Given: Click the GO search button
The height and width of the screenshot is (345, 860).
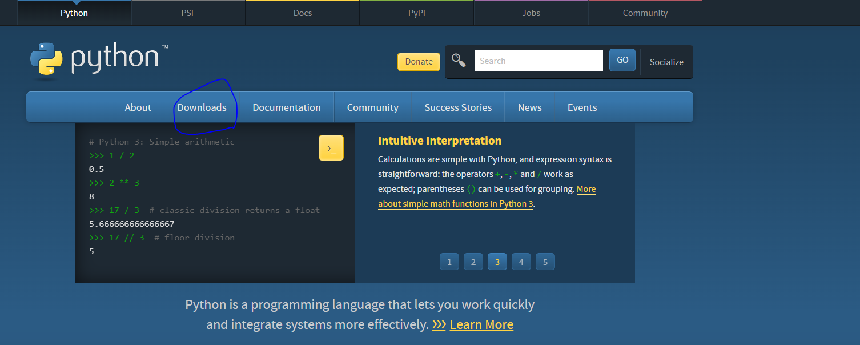Looking at the screenshot, I should [622, 60].
